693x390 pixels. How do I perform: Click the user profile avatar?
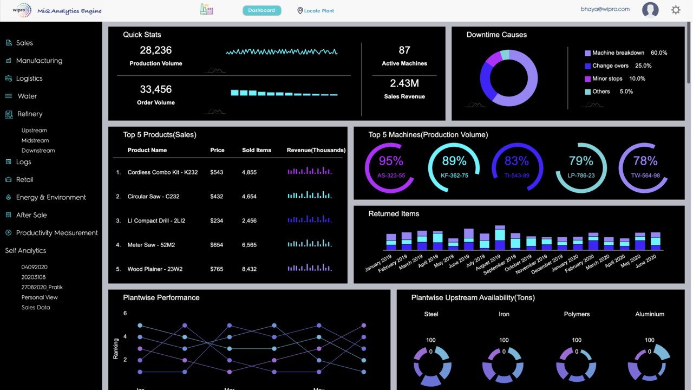pos(650,10)
